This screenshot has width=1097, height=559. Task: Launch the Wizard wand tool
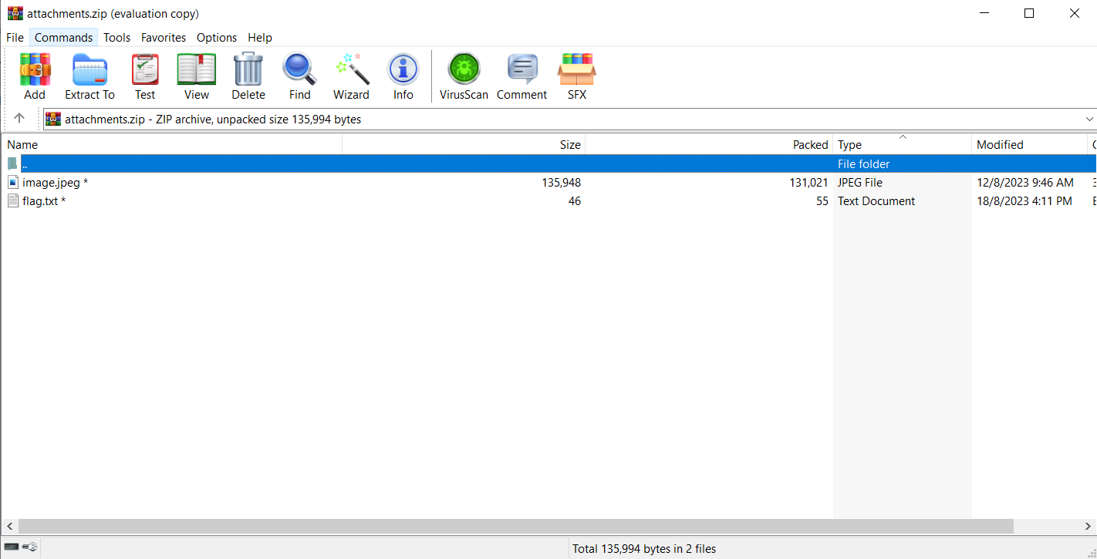(351, 70)
